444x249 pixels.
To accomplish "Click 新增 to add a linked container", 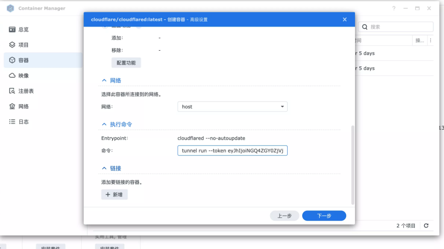I will 114,194.
